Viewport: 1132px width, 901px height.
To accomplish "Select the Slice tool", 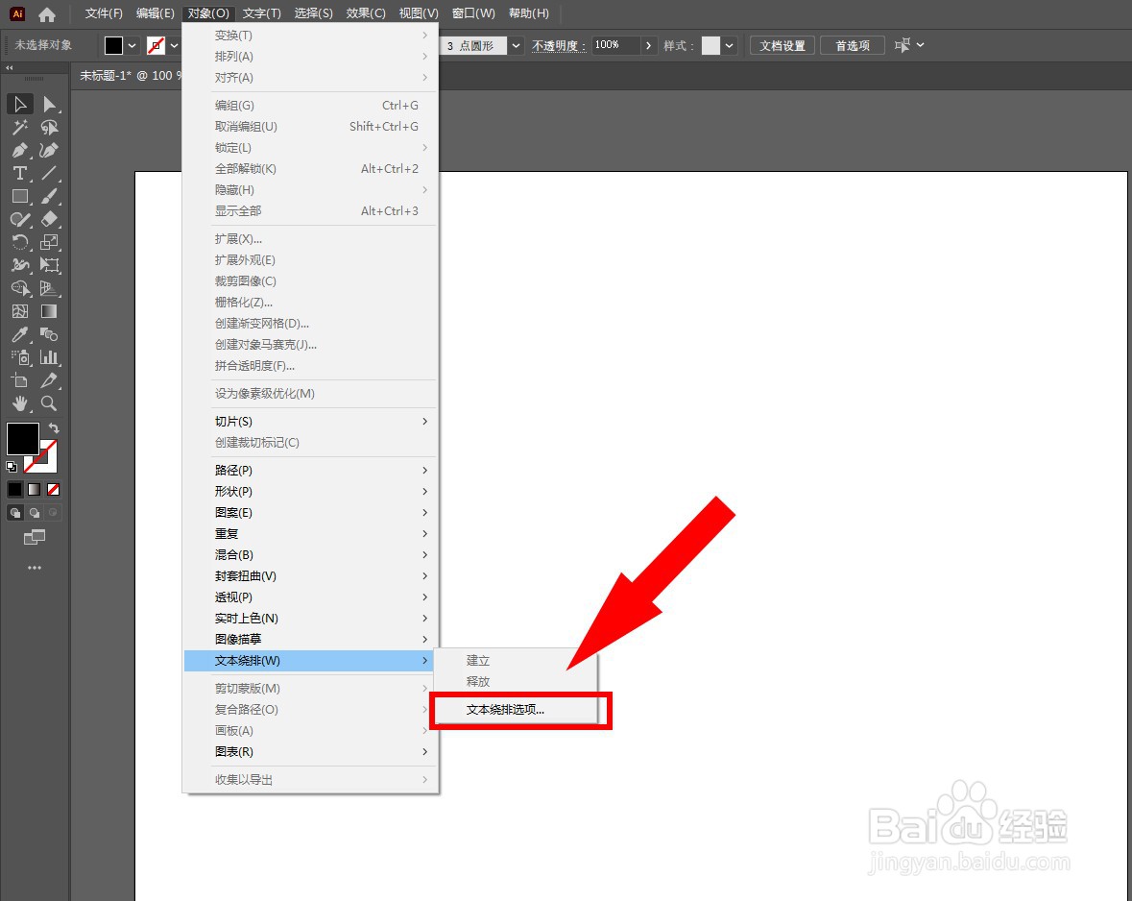I will point(49,380).
